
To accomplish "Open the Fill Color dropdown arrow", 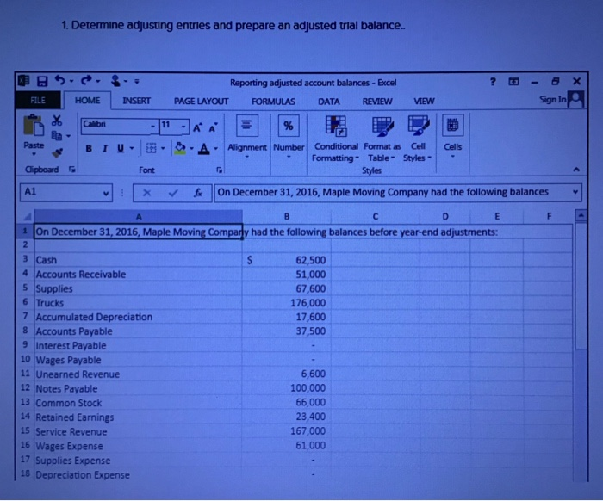I will [191, 148].
